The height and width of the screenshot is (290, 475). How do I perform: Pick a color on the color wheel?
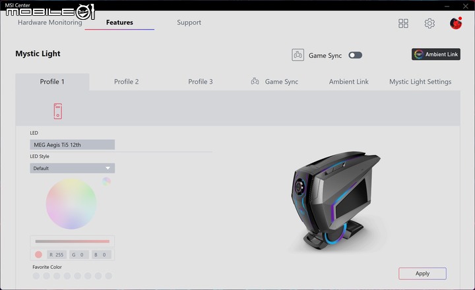[x=71, y=204]
